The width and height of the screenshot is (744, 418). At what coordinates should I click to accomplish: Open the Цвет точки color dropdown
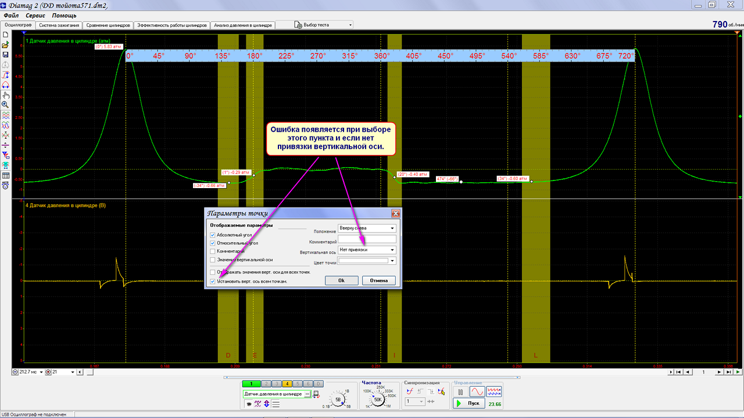367,261
